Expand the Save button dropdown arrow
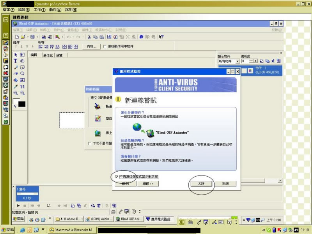The image size is (312, 234). 37,37
